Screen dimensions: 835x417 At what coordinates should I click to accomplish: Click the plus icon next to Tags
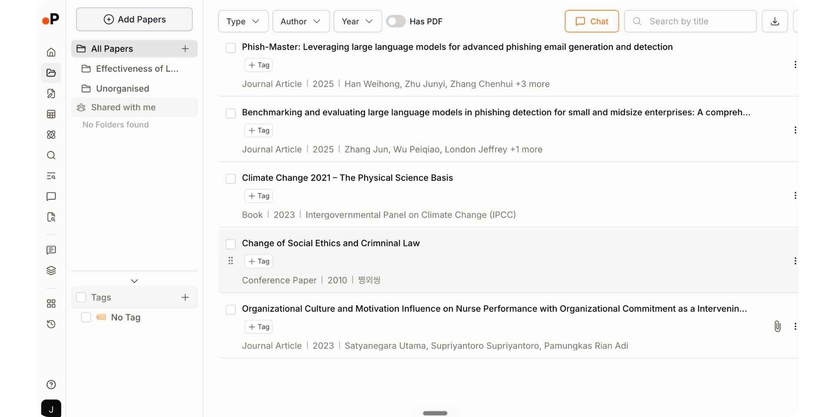(x=185, y=298)
